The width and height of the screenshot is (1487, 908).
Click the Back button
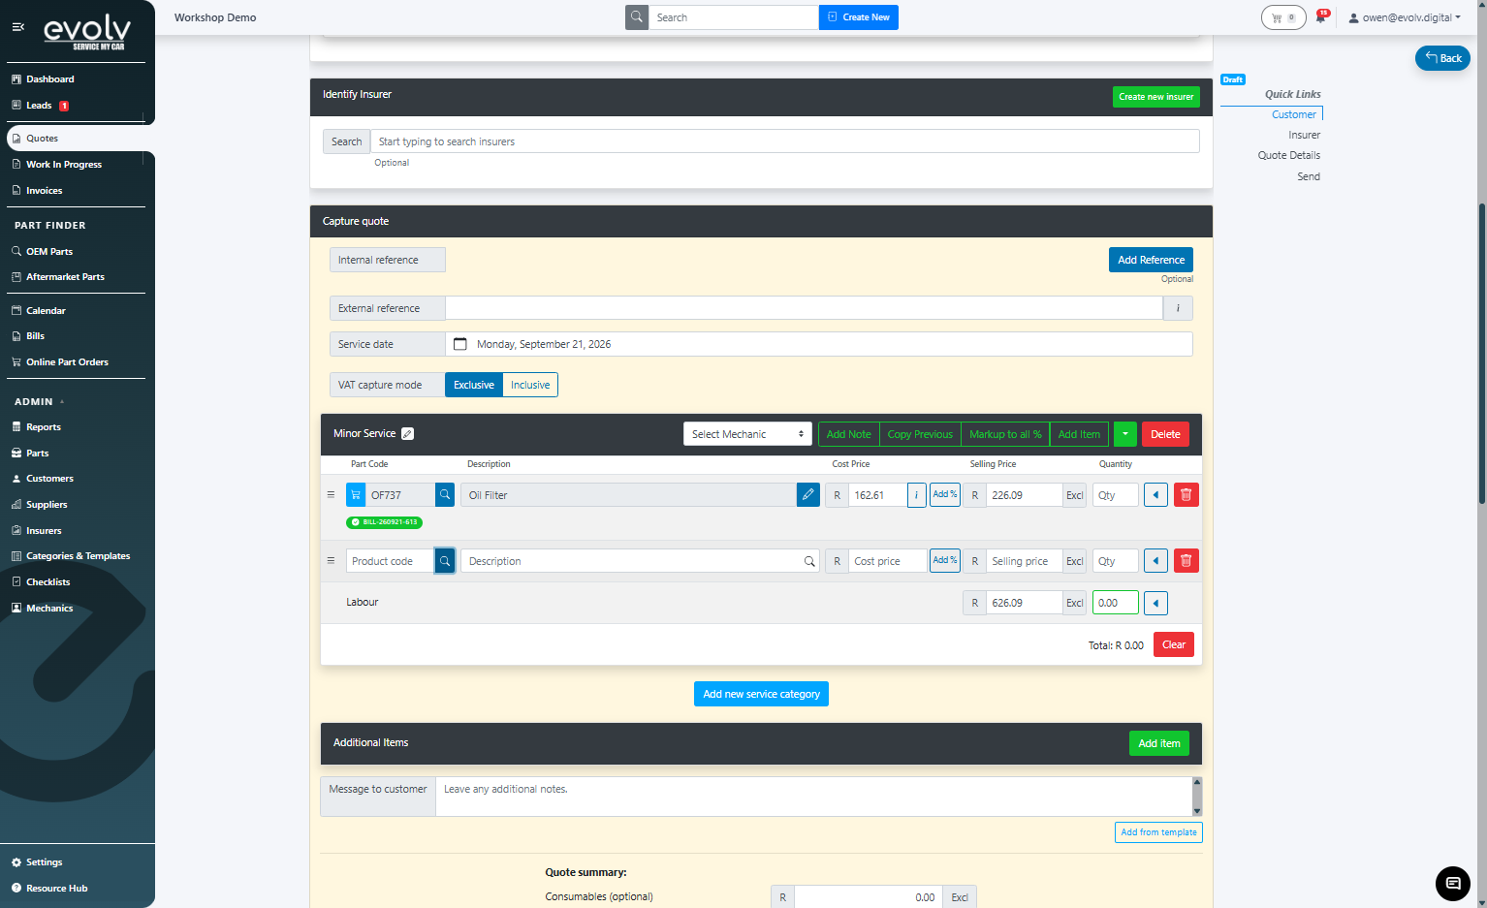[x=1442, y=58]
